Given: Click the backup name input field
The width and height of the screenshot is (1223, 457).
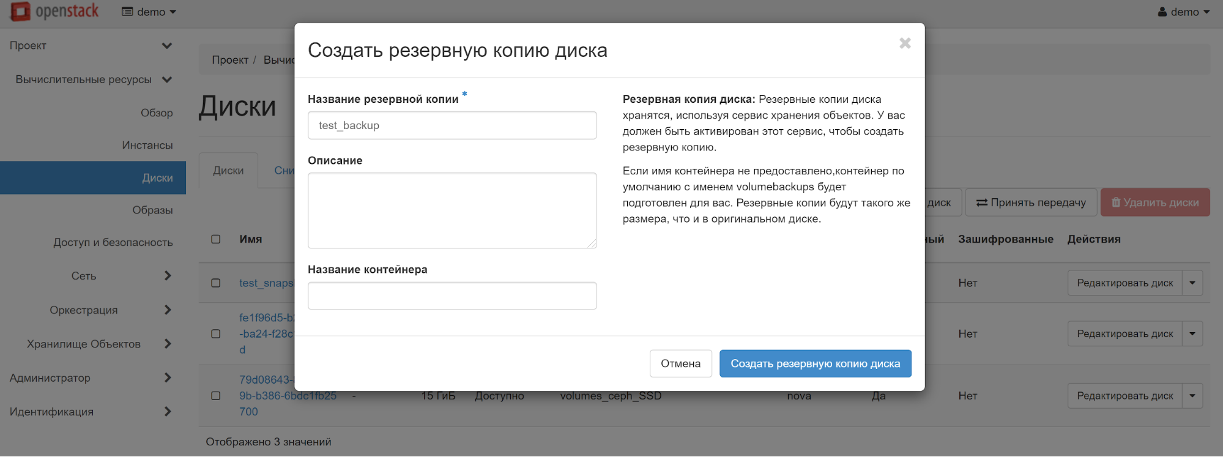Looking at the screenshot, I should pos(452,125).
